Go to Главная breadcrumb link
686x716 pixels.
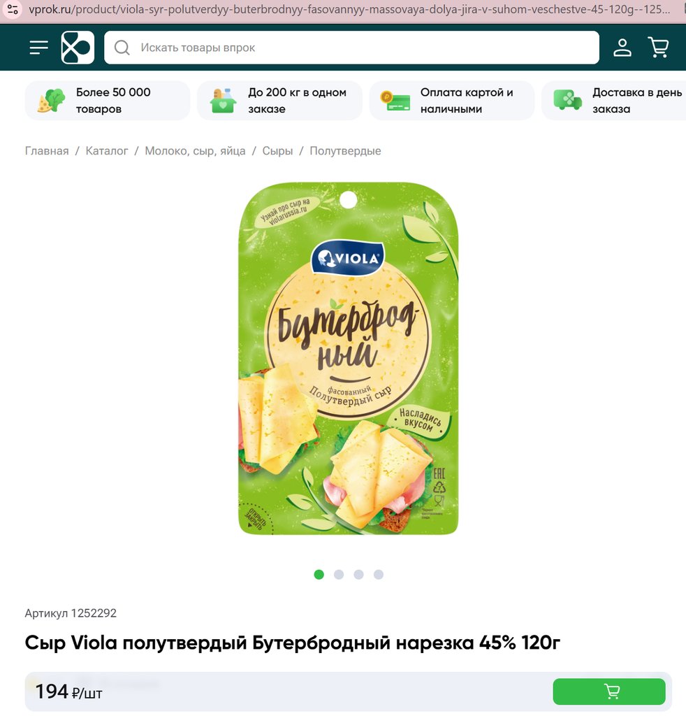point(47,151)
